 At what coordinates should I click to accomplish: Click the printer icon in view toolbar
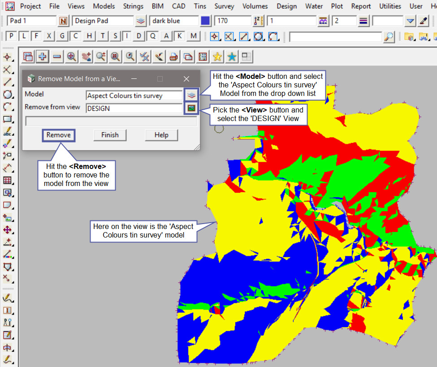173,56
